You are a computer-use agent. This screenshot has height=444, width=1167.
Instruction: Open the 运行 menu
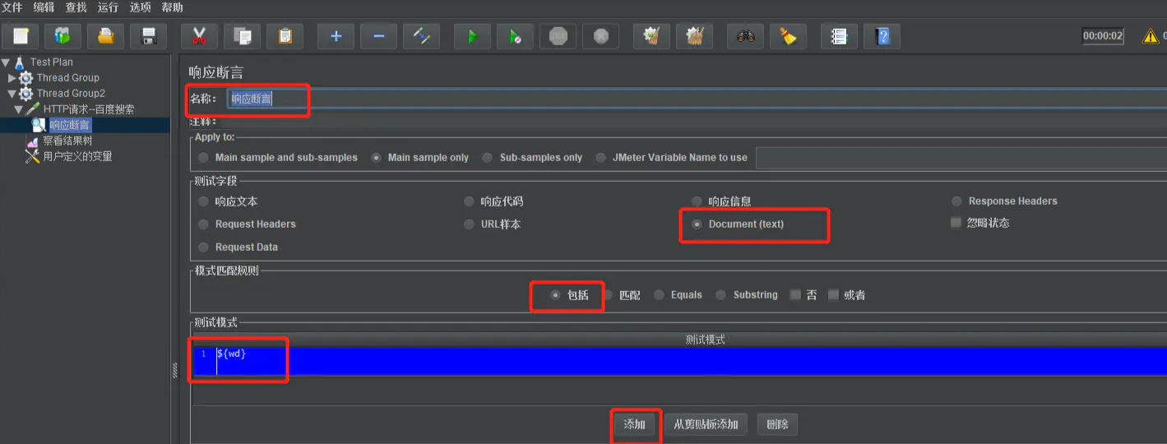tap(109, 7)
